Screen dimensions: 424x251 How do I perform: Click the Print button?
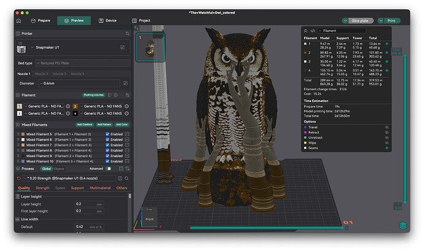click(x=391, y=21)
